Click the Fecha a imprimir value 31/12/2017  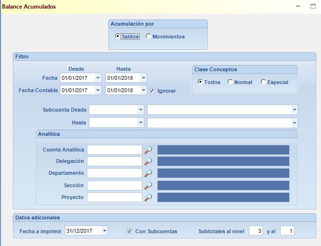coord(79,231)
